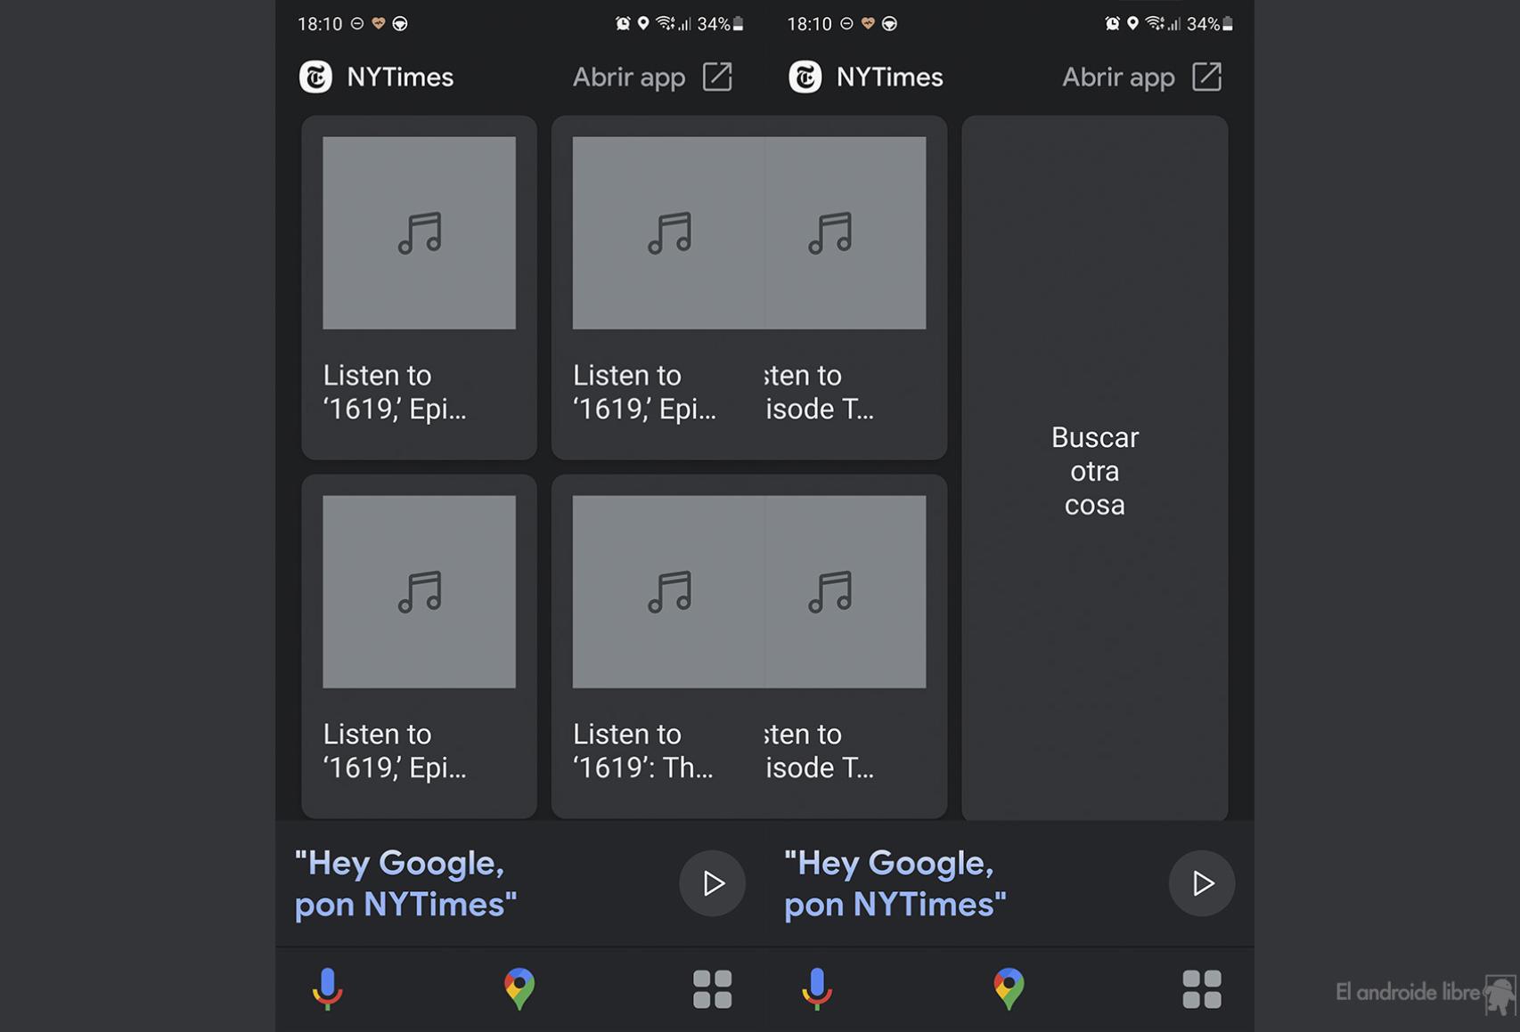Tap the microphone icon in right screen
Screen dimensions: 1520x1032
[816, 988]
